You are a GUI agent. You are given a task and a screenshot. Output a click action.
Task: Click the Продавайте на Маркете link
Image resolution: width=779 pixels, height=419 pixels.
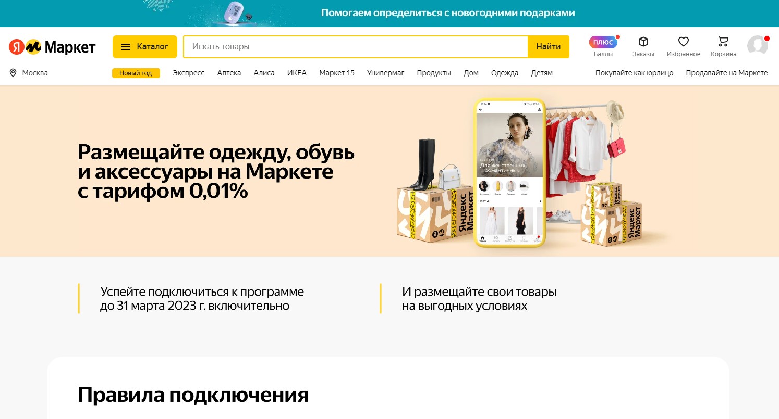pos(727,73)
